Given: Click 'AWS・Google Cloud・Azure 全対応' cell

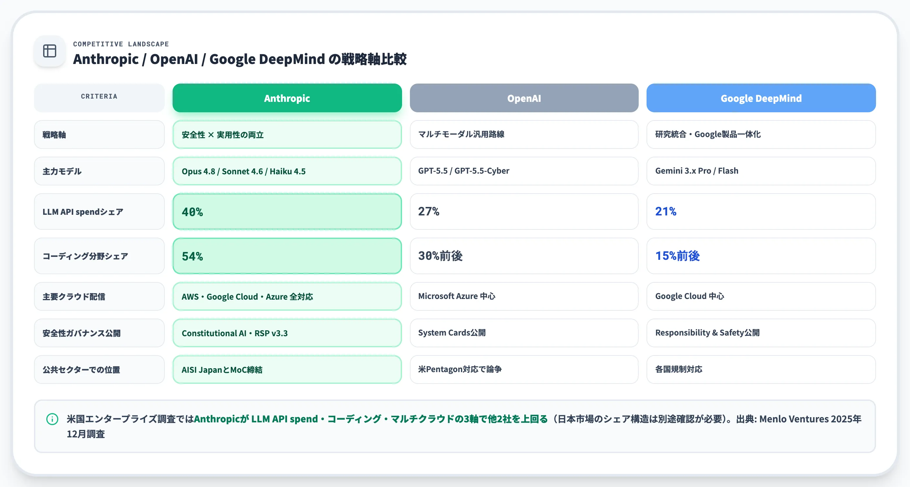Looking at the screenshot, I should 287,297.
